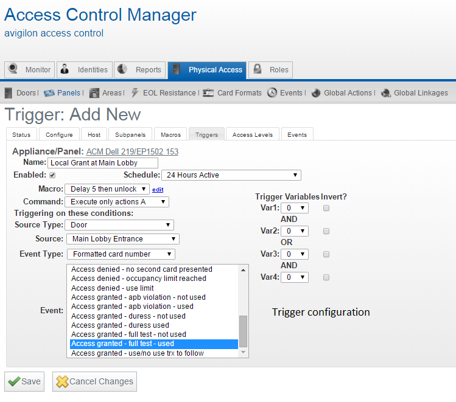Click the Reports pie chart icon
The image size is (456, 402).
122,70
